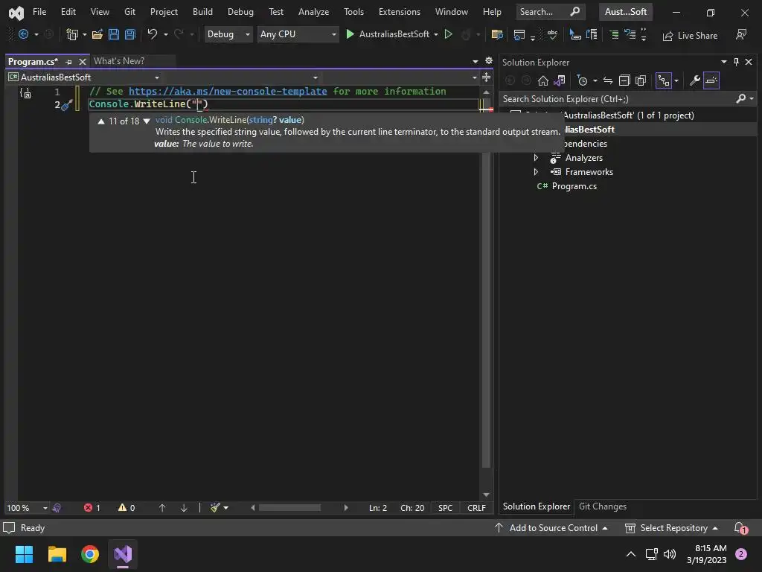
Task: Click the Feedback person icon beside Live Share
Action: click(741, 34)
